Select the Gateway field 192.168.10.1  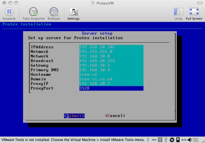point(111,65)
